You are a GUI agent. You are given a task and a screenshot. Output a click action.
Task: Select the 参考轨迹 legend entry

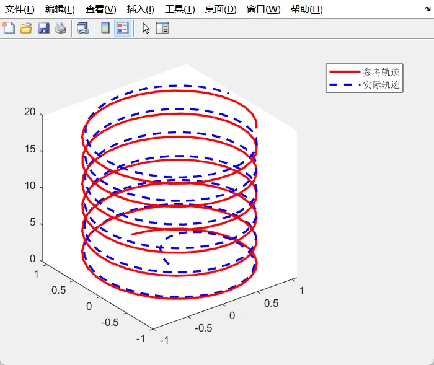pos(365,73)
